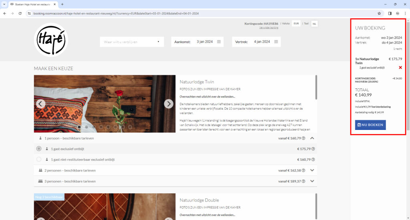Viewport: 410px width, 220px height.
Task: Collapse 1 persoon beschikbare tarieven
Action: (312, 138)
